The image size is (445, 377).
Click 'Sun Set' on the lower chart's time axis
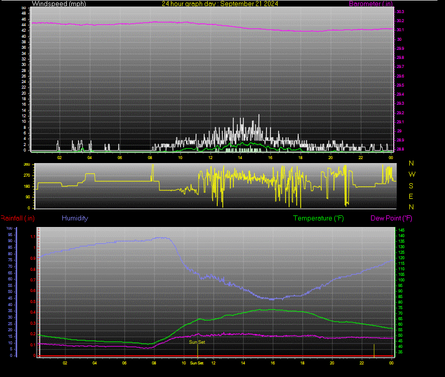pos(197,363)
